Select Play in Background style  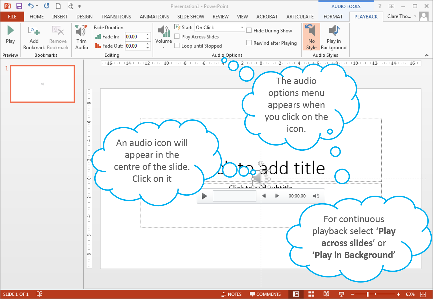click(x=334, y=37)
